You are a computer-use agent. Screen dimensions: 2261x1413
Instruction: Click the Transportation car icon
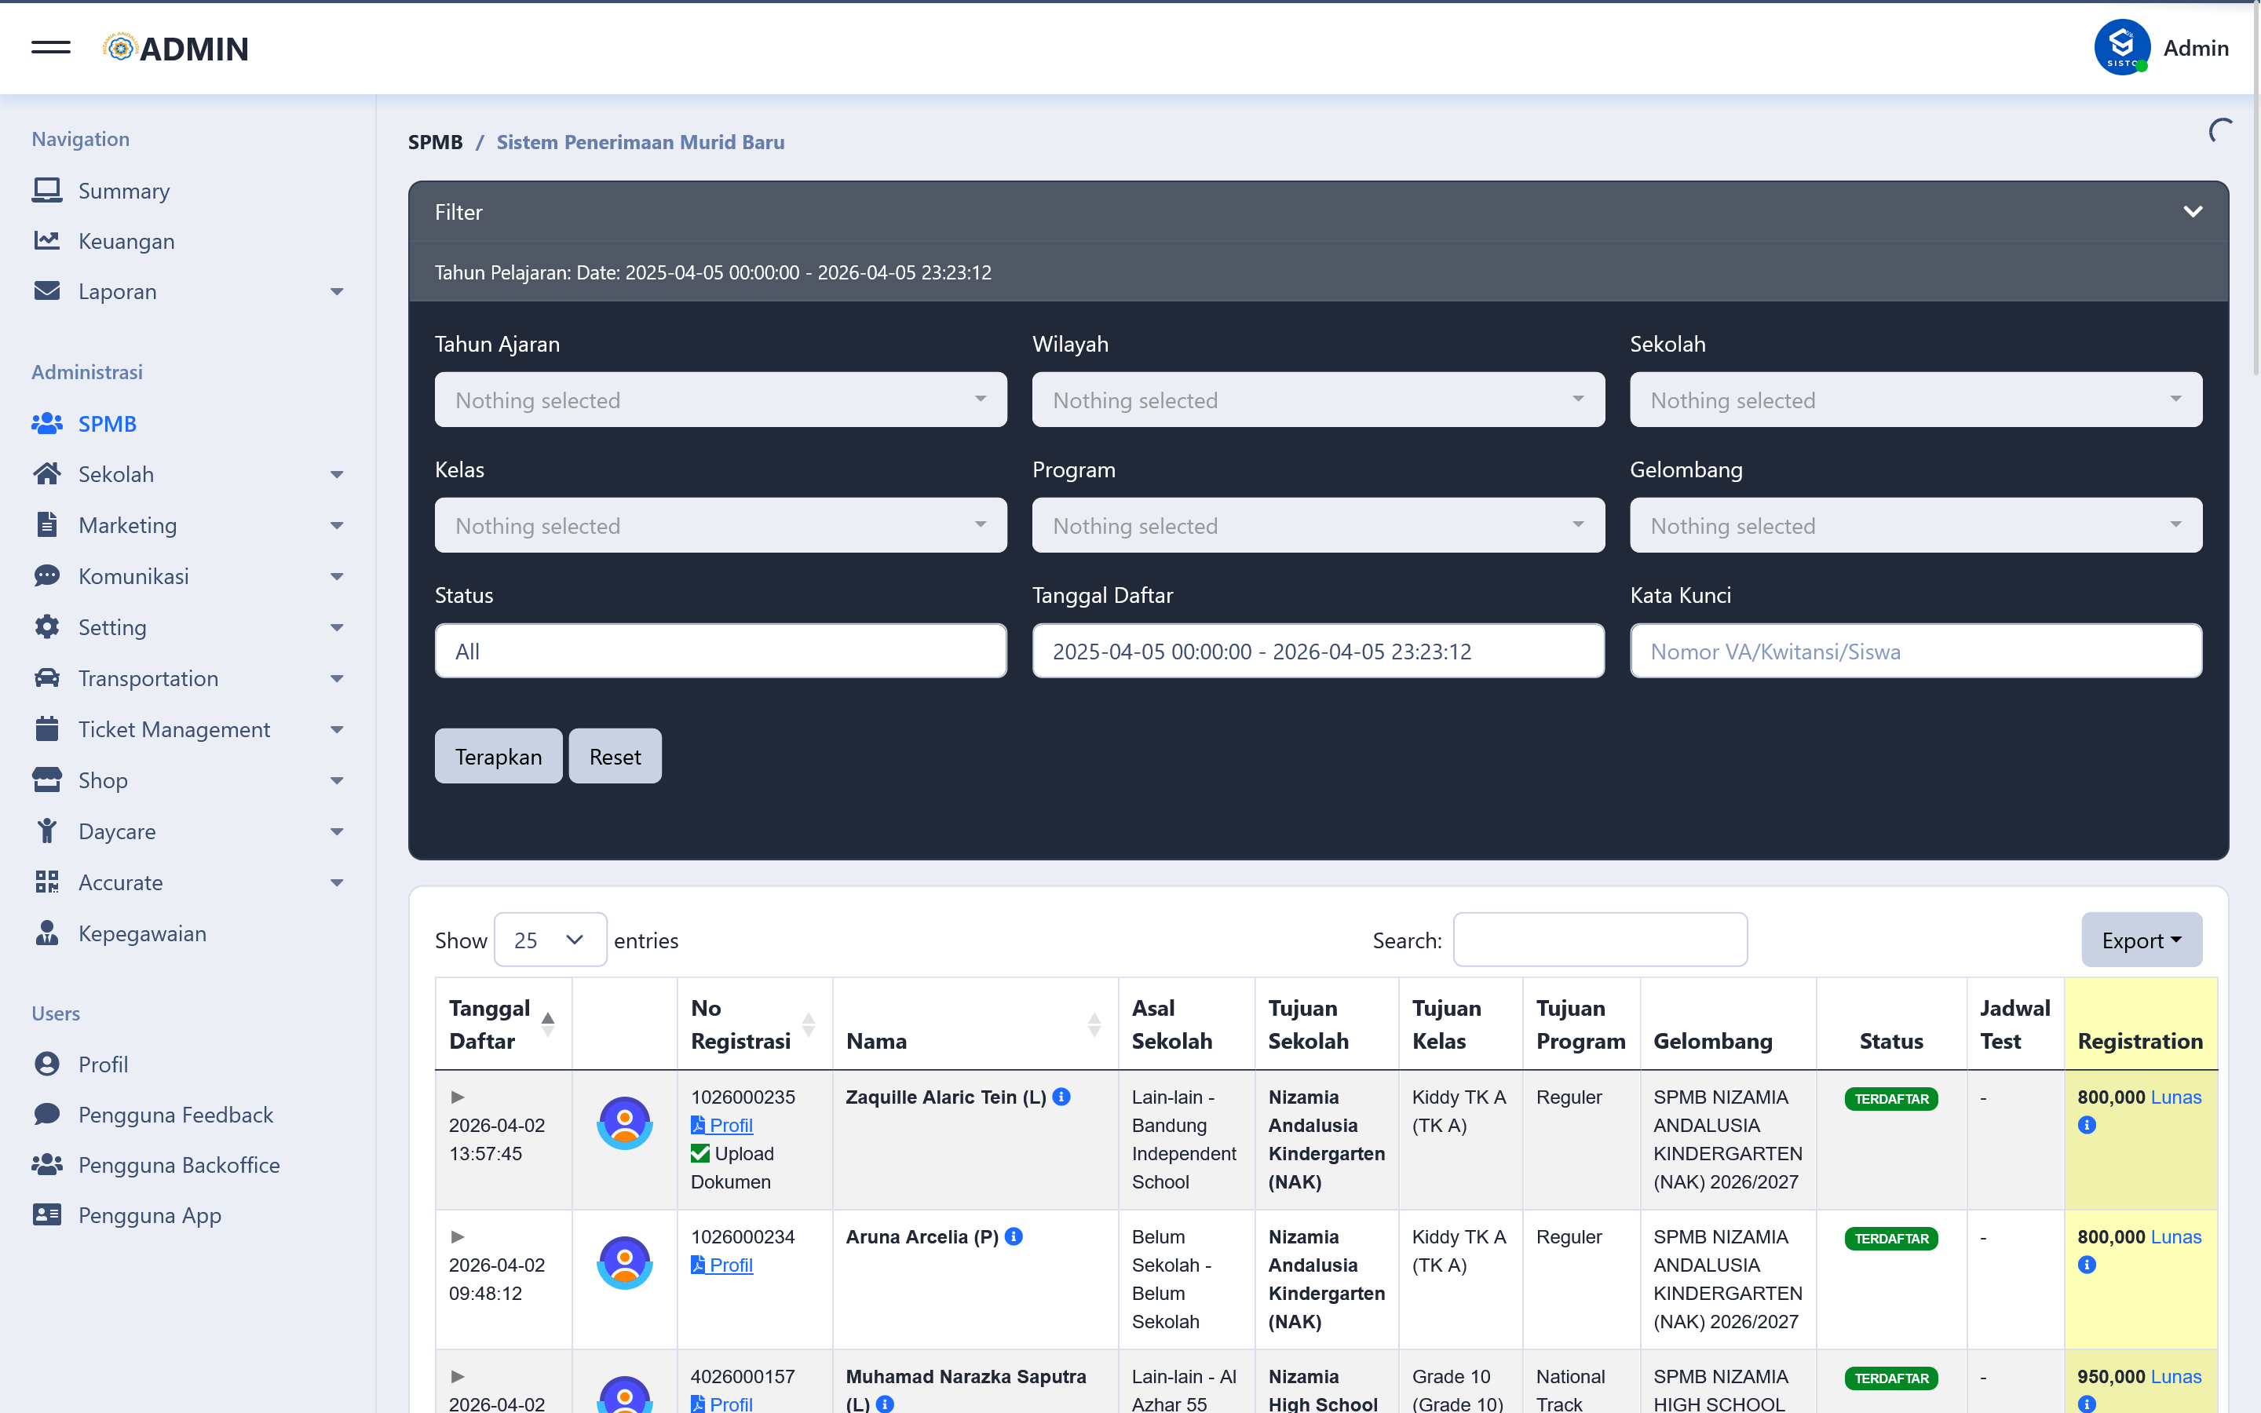[x=47, y=678]
